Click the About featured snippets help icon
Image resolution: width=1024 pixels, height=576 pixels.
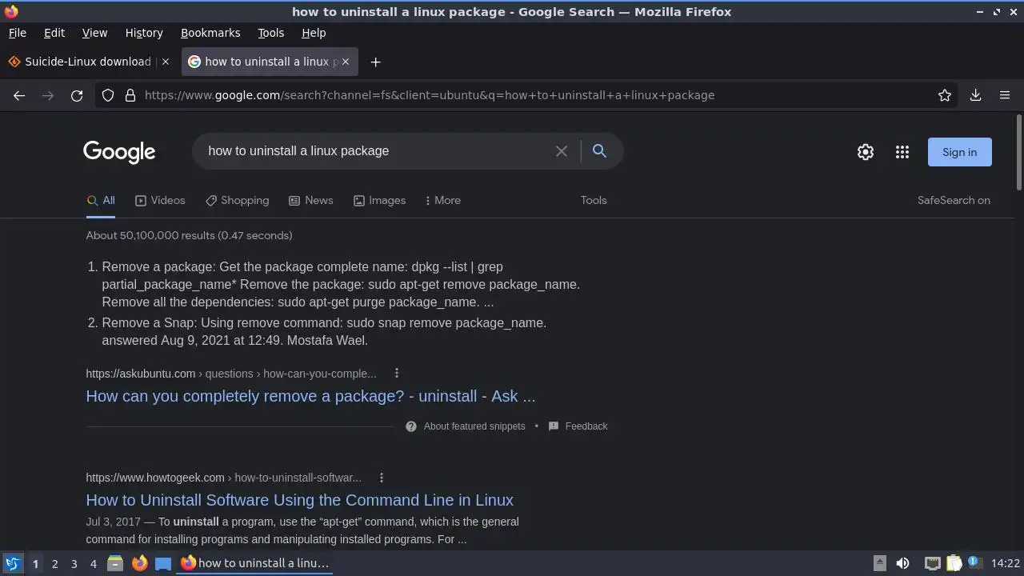click(x=411, y=426)
